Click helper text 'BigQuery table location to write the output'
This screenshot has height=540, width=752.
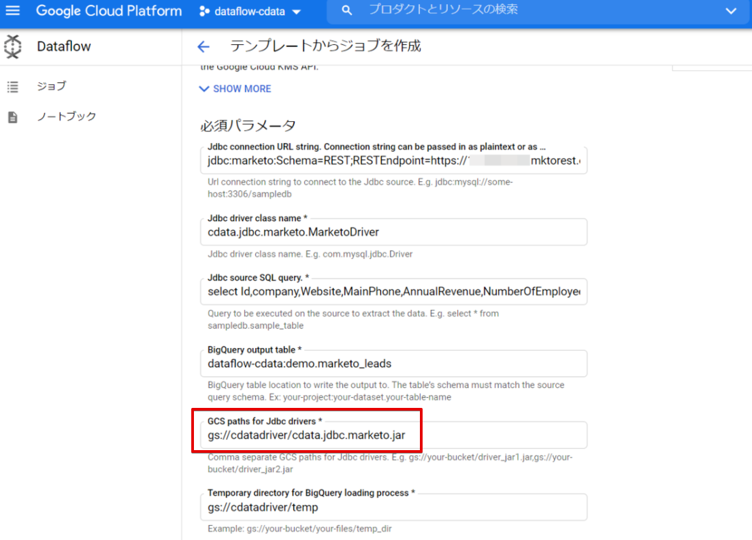click(386, 391)
